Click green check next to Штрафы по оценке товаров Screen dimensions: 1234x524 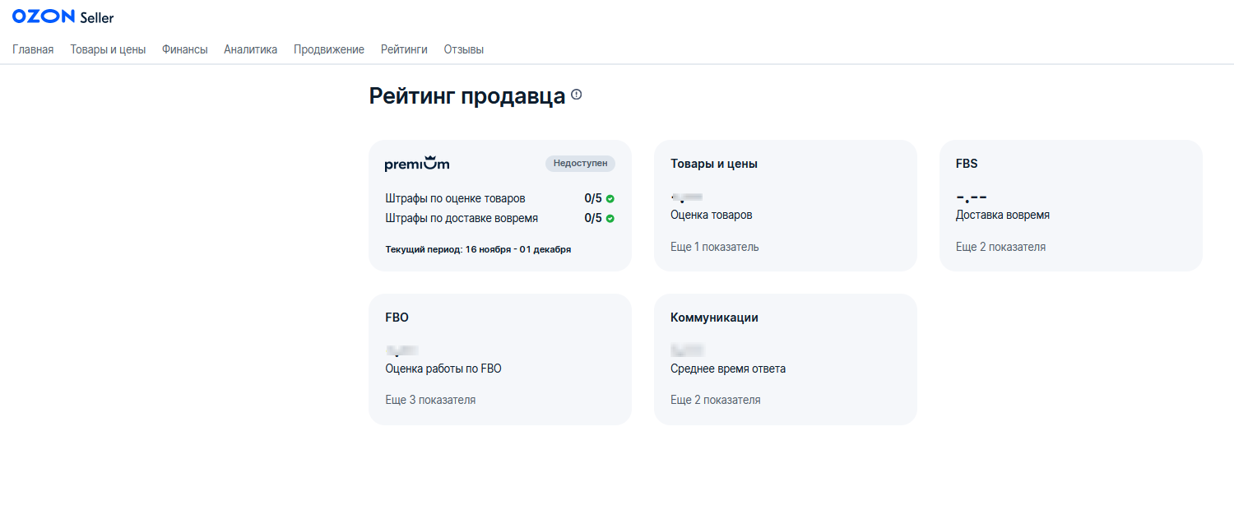click(610, 198)
